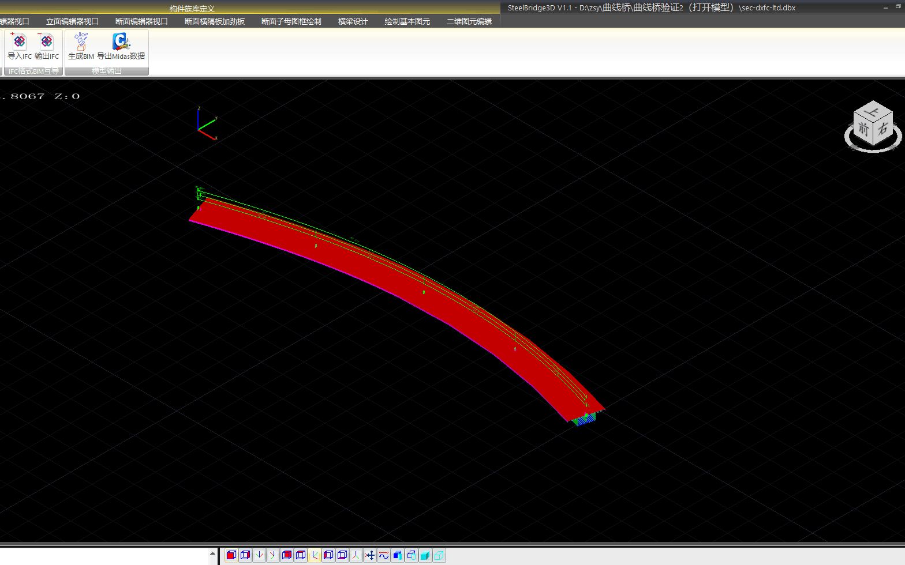Open the 二维图元编辑 tab
905x565 pixels.
pyautogui.click(x=469, y=21)
